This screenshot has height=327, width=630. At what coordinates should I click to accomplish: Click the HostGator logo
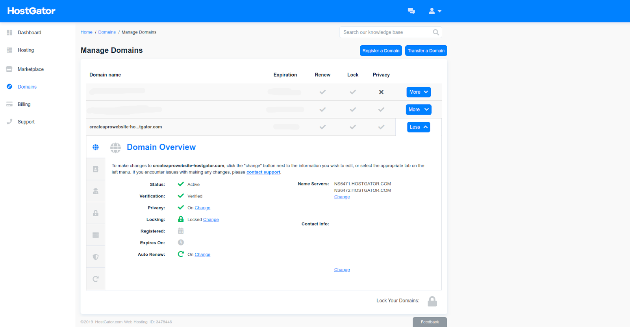pos(31,11)
